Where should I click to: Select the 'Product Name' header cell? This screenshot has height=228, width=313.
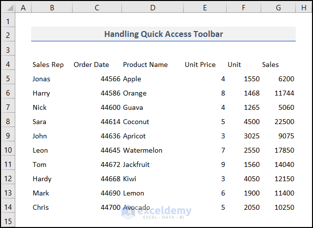pyautogui.click(x=145, y=65)
